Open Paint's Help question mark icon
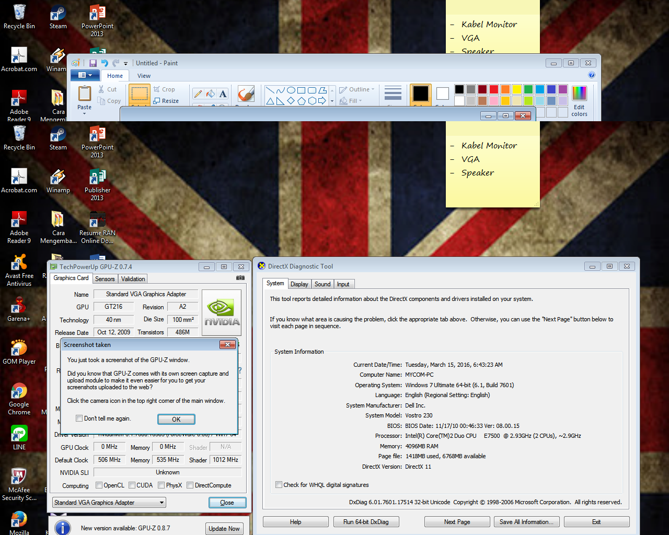This screenshot has height=535, width=669. [x=592, y=75]
